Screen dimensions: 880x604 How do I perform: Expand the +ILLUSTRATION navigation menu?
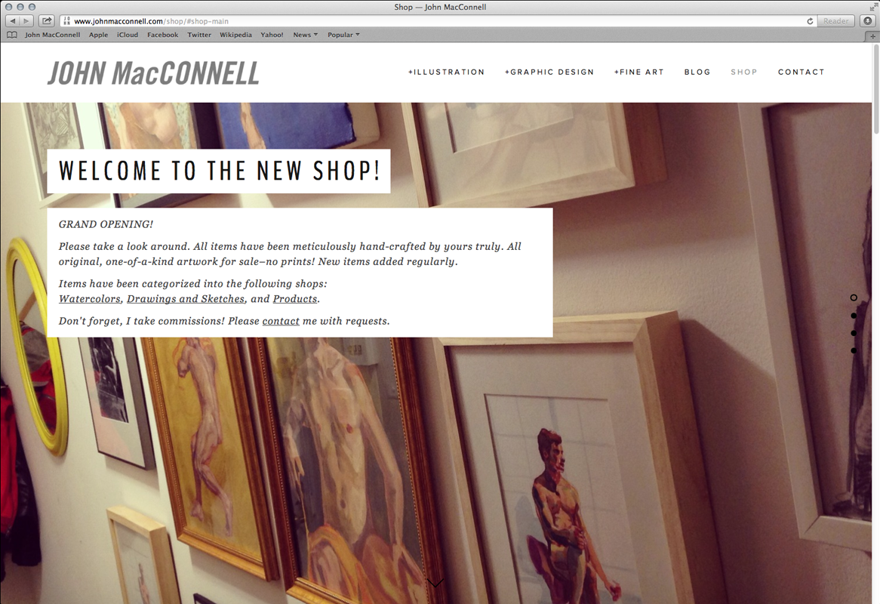click(446, 72)
